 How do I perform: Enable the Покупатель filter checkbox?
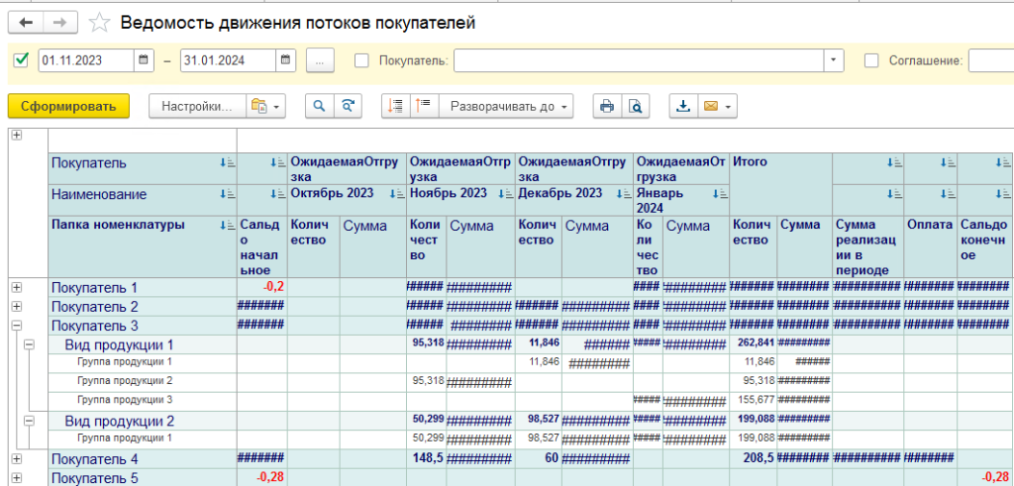coord(362,60)
